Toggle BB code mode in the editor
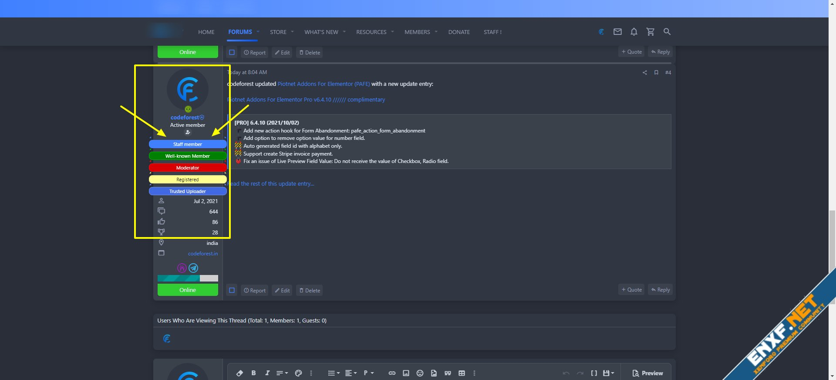Image resolution: width=836 pixels, height=380 pixels. tap(594, 373)
